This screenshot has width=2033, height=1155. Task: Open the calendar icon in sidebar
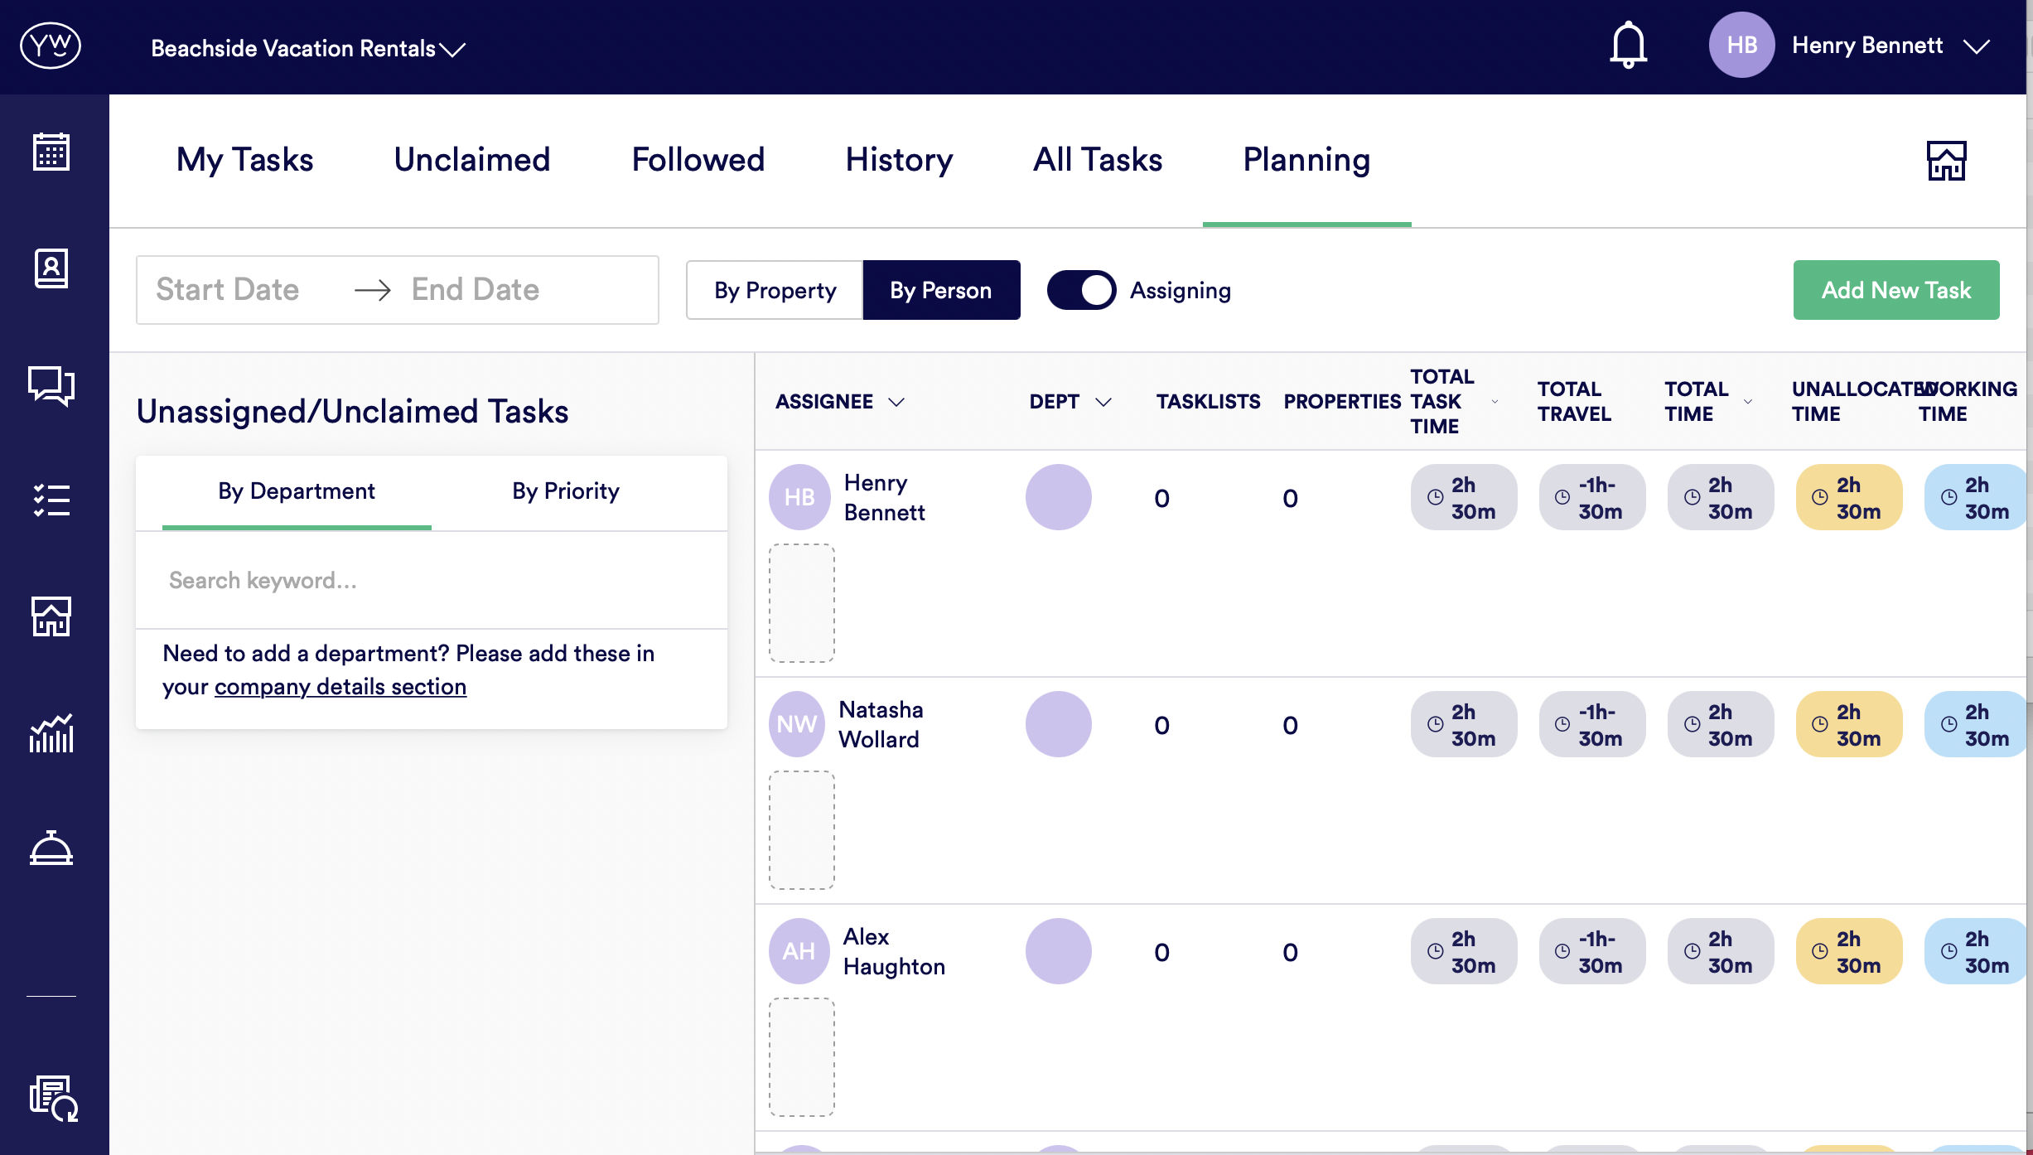tap(51, 152)
